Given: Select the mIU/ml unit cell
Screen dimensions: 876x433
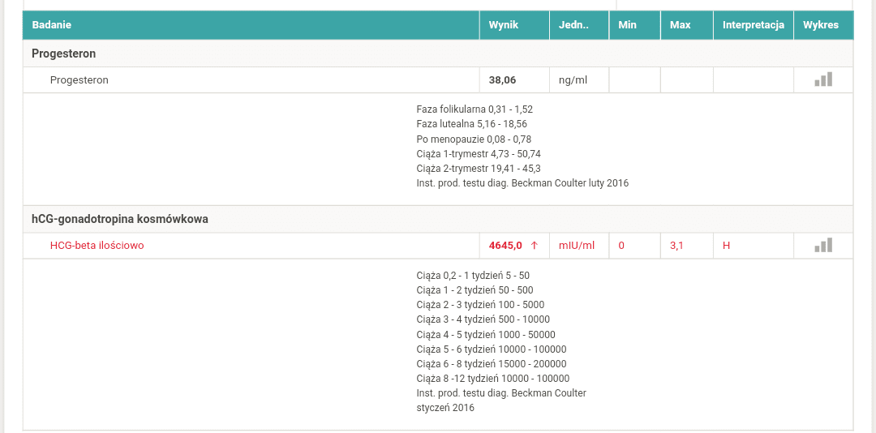Looking at the screenshot, I should coord(576,245).
